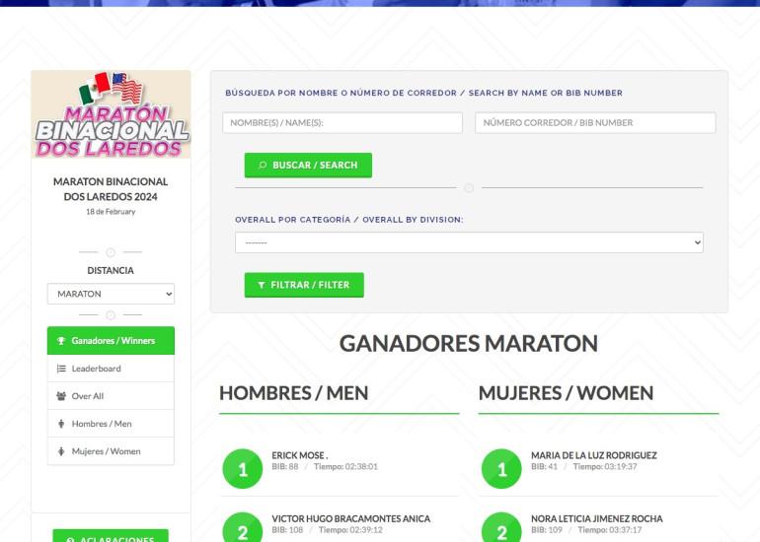Click the male icon beside Hombres
This screenshot has width=760, height=542.
click(61, 424)
